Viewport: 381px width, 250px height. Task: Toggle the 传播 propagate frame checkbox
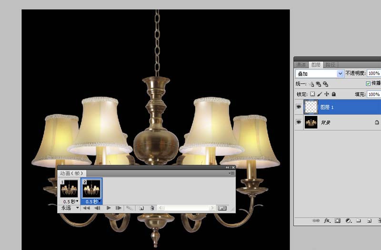368,84
